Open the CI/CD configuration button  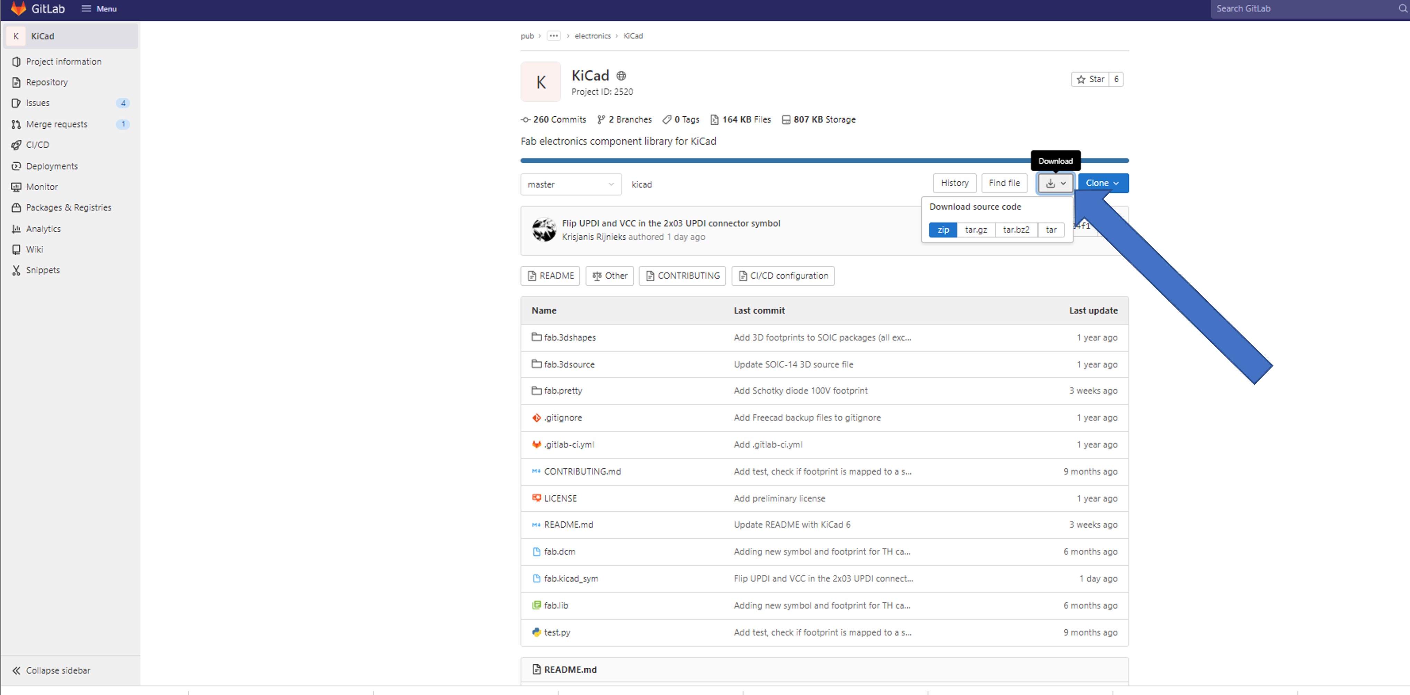[783, 276]
